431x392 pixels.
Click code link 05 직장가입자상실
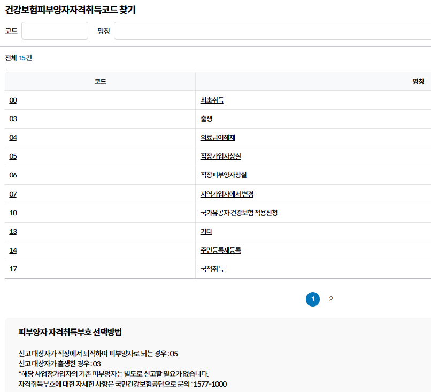pyautogui.click(x=12, y=156)
